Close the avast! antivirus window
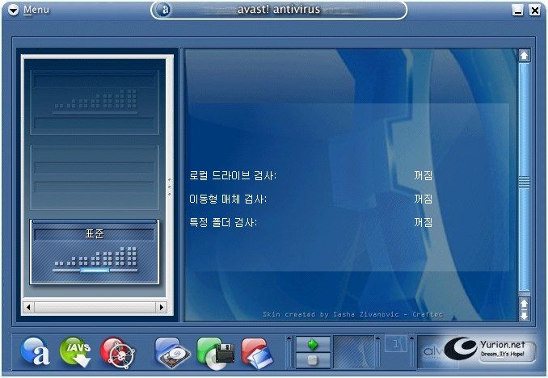Screen dimensions: 548x378 tap(535, 10)
